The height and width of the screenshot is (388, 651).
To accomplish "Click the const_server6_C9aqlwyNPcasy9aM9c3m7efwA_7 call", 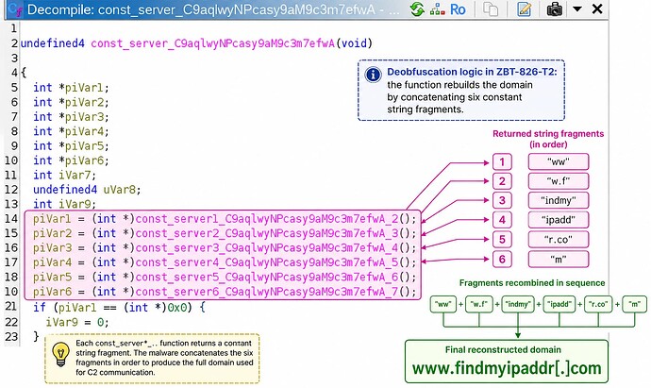I will [267, 292].
